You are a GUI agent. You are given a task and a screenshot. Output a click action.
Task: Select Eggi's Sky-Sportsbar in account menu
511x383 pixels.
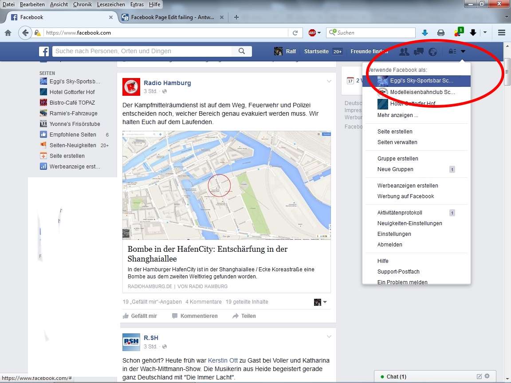[x=417, y=81]
